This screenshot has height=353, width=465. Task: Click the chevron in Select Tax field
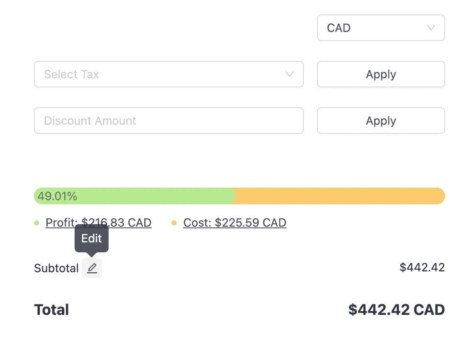click(x=289, y=74)
